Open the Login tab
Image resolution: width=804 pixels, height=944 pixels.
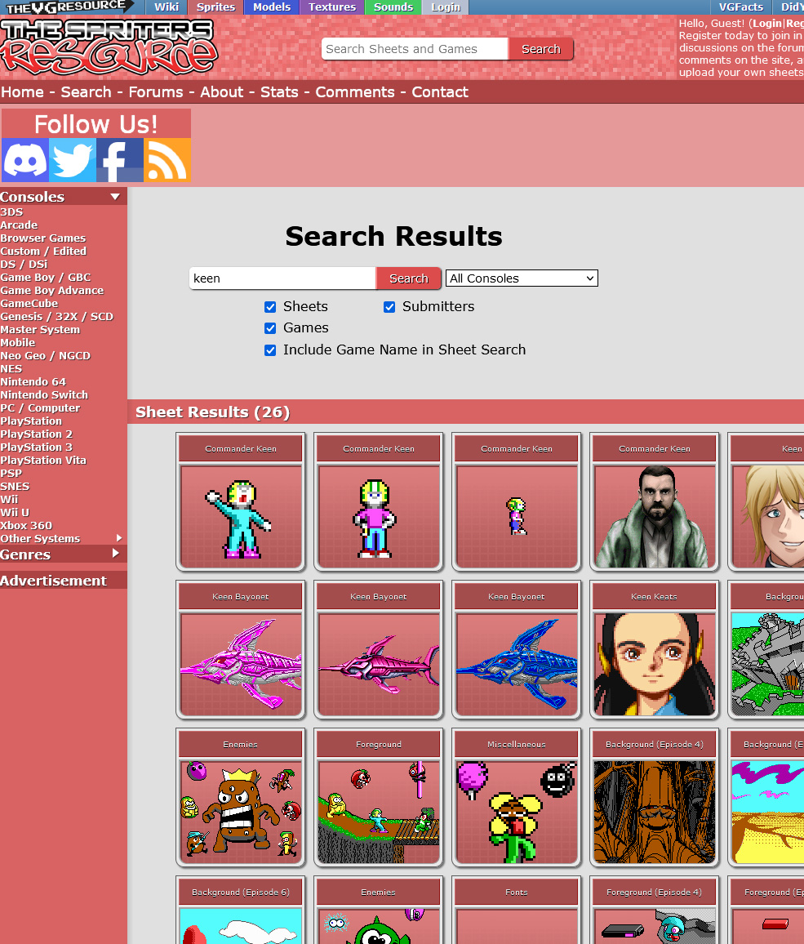pyautogui.click(x=446, y=7)
